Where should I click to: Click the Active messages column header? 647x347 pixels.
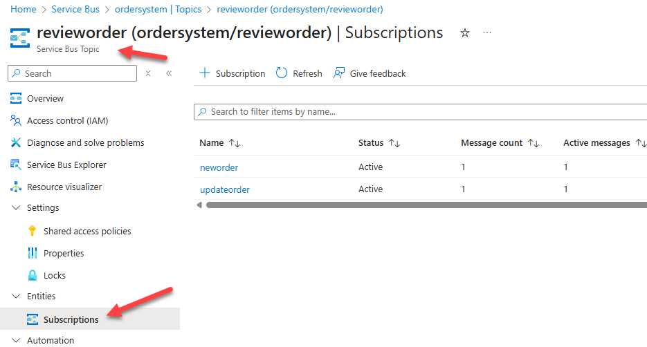(x=596, y=142)
